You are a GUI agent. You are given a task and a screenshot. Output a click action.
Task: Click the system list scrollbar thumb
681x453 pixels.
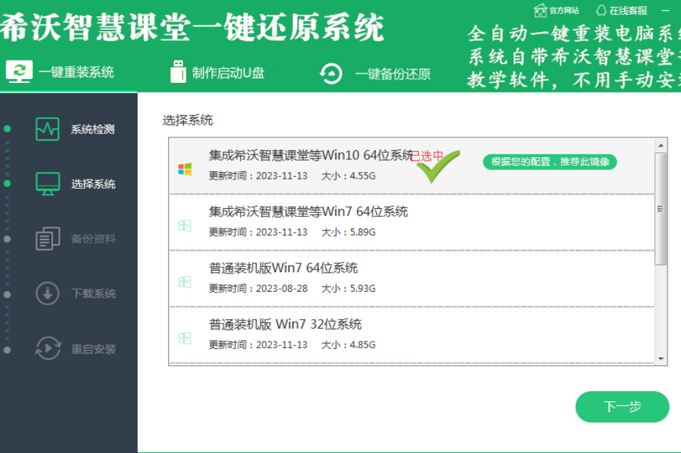(661, 209)
